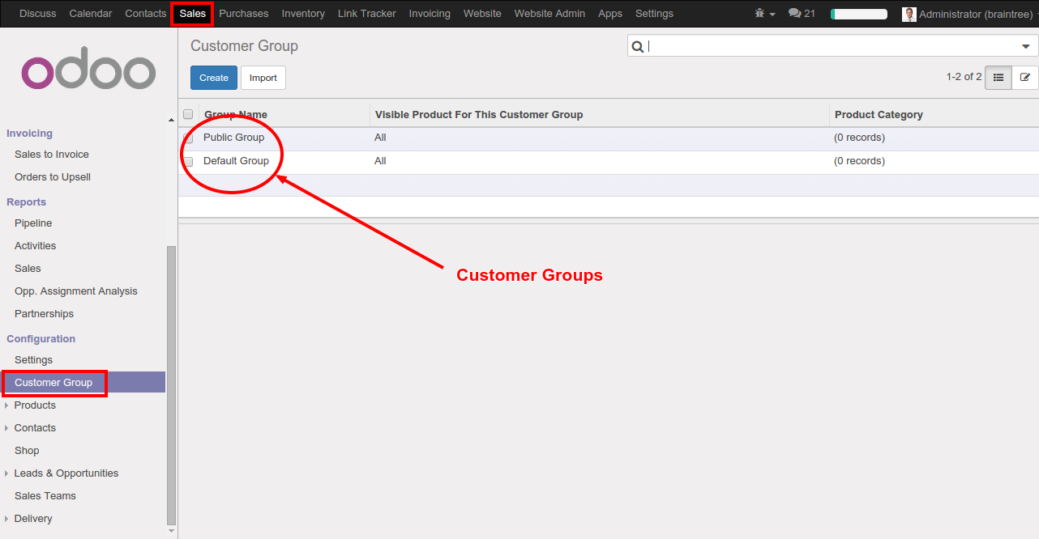Screen dimensions: 1039x539
Task: Check the Default Group row checkbox
Action: click(187, 161)
